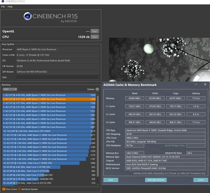210x193 pixels.
Task: Click the Memory Type field
Action: (165, 157)
